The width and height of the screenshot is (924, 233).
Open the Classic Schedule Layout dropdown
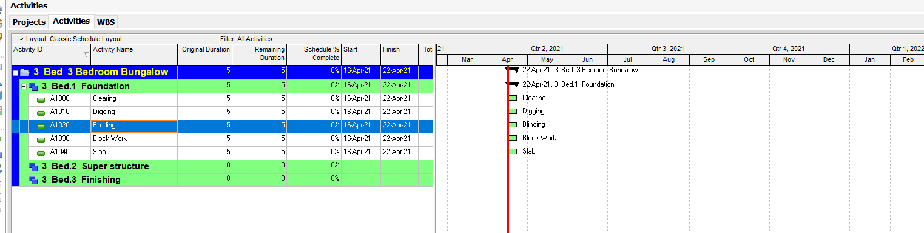tap(21, 39)
